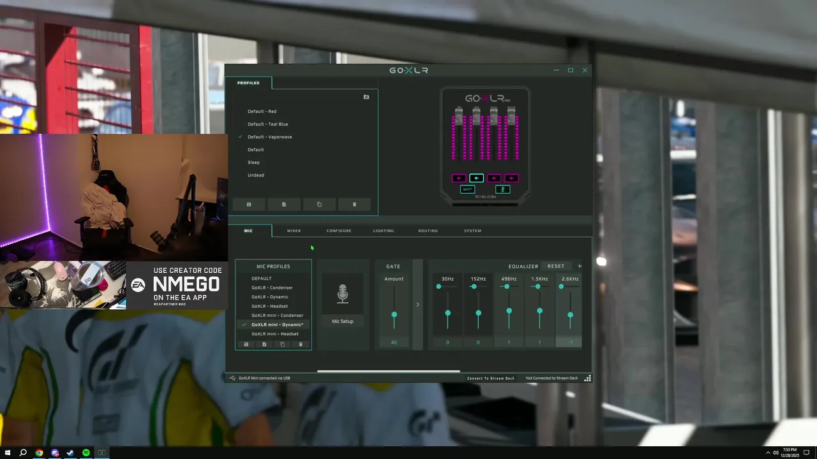Click the bleep button on device image
The width and height of the screenshot is (817, 459).
click(x=467, y=189)
